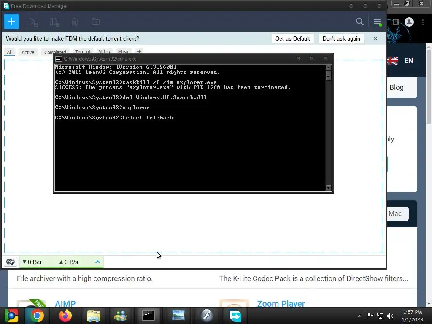This screenshot has width=432, height=324.
Task: Select the Completed tab
Action: point(55,51)
